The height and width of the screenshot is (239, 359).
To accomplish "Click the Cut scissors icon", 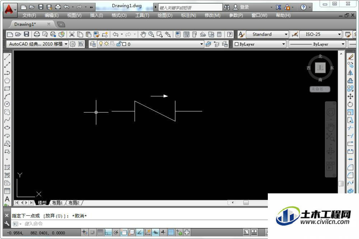I will point(72,35).
